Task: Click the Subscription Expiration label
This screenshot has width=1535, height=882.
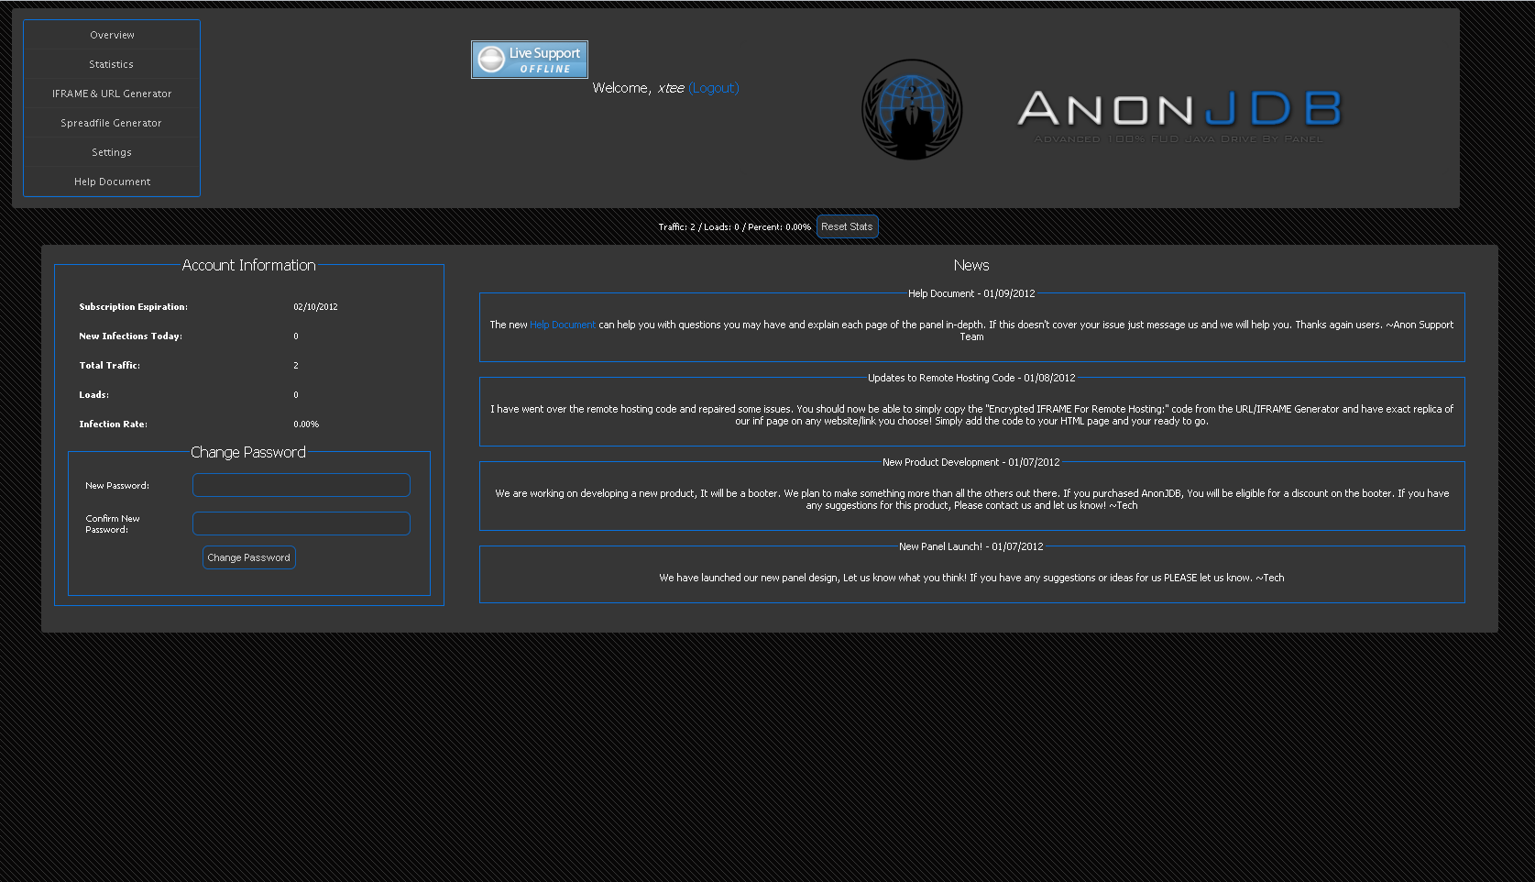Action: [134, 307]
